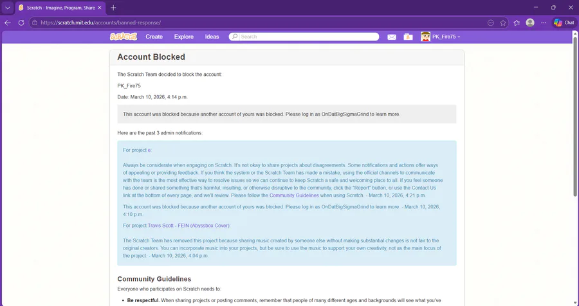The image size is (579, 306).
Task: Click the PK_Fire75 avatar thumbnail
Action: (x=425, y=37)
